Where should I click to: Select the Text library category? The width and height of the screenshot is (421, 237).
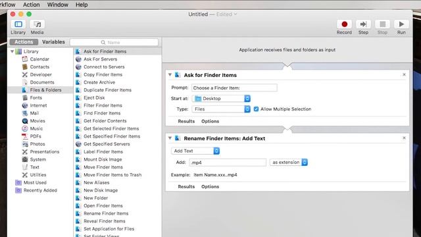pos(40,167)
